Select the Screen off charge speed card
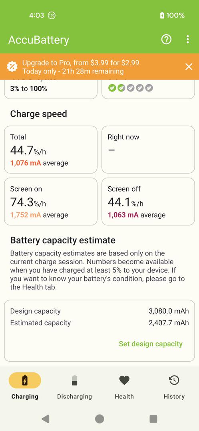The width and height of the screenshot is (199, 431). click(x=148, y=202)
